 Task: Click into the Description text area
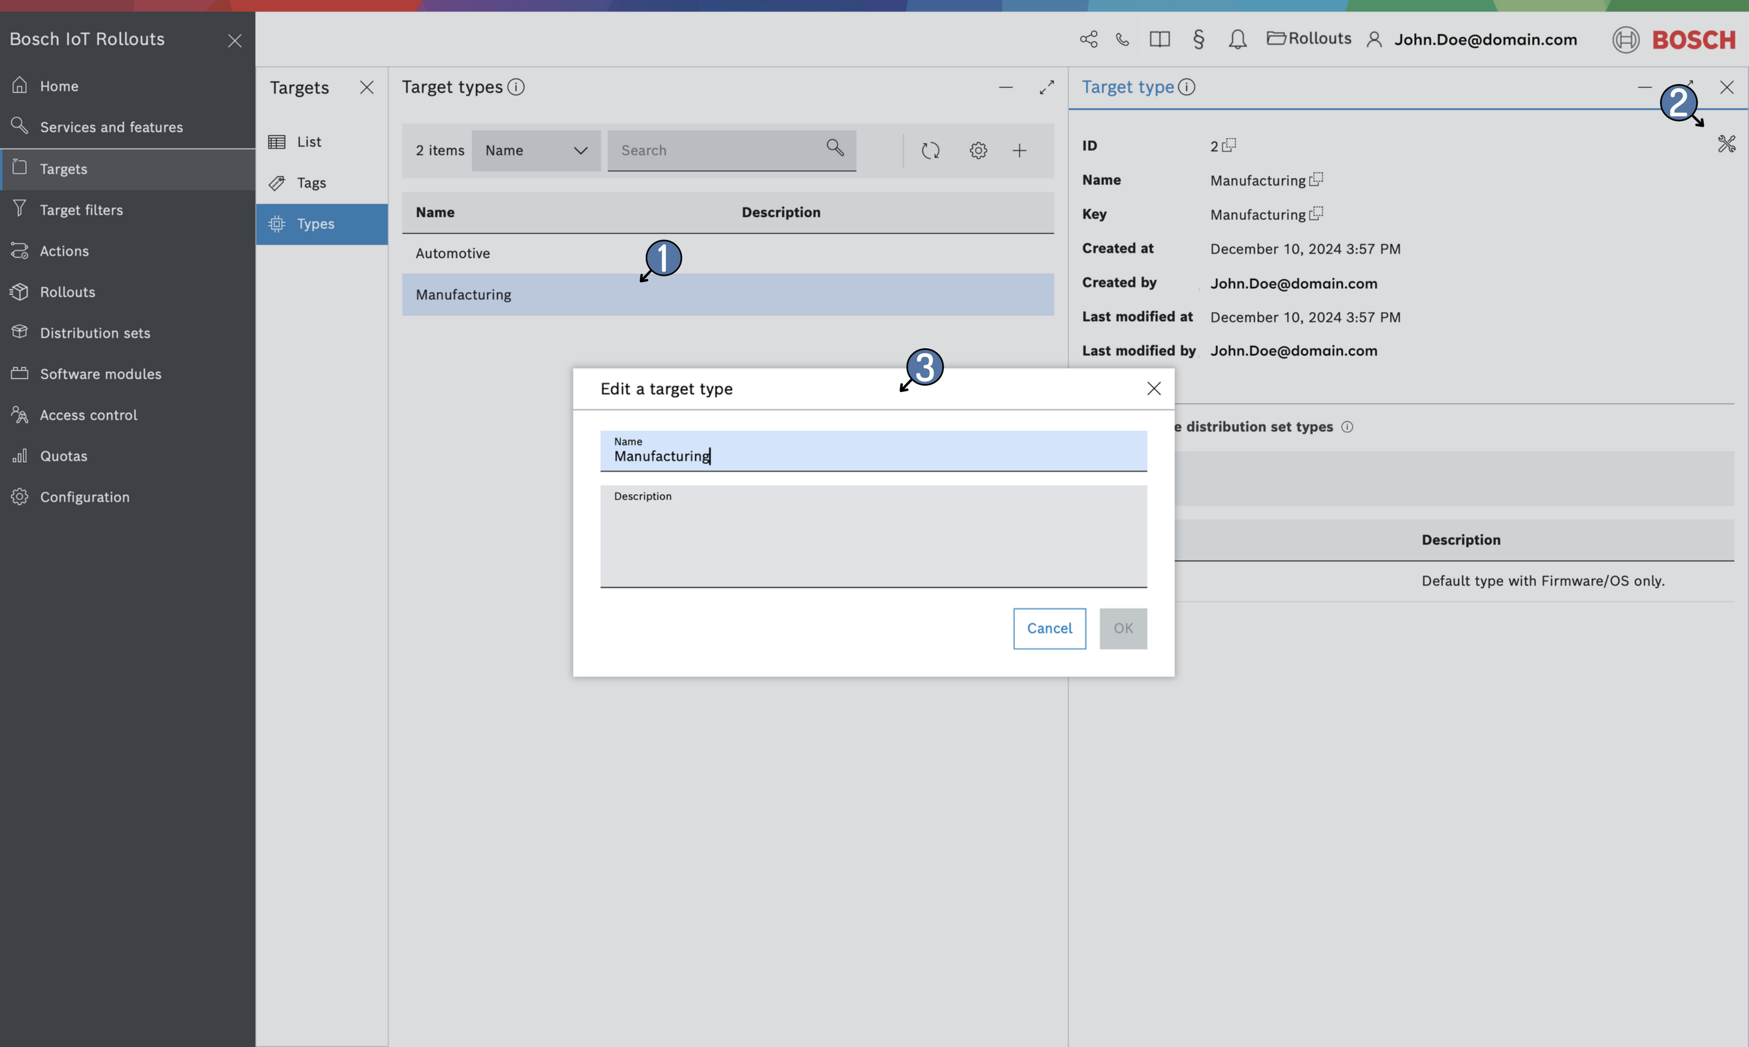[873, 542]
